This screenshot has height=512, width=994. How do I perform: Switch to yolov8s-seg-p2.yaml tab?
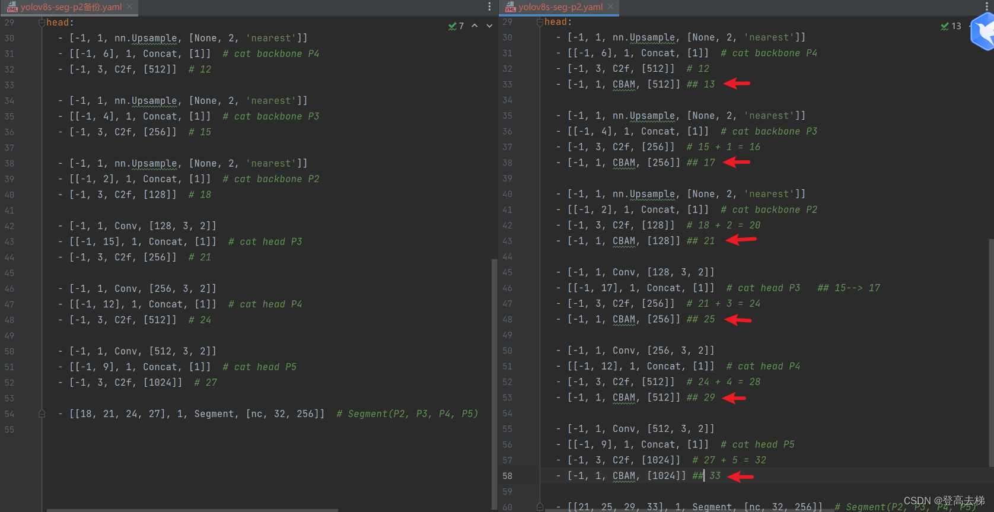tap(559, 7)
